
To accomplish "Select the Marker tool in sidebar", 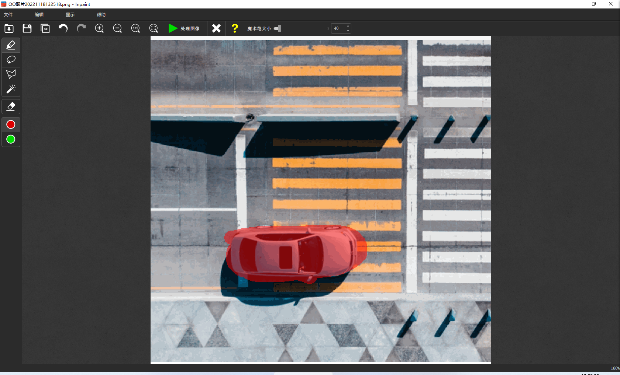I will pos(11,45).
